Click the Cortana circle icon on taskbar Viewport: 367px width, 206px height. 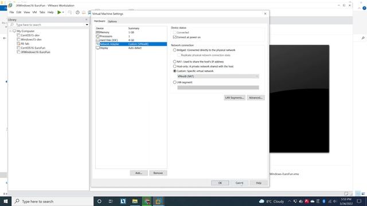point(99,201)
